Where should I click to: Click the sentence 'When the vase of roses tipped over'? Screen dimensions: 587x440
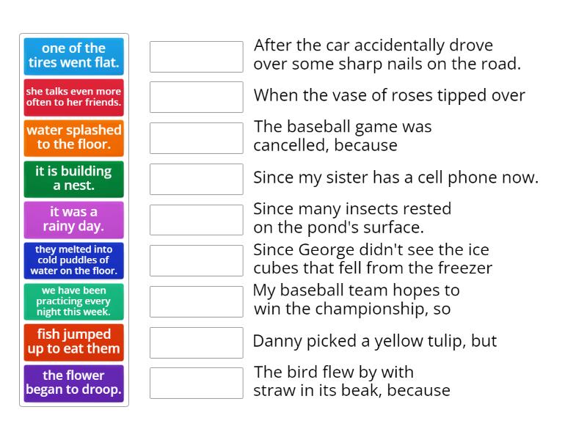389,96
